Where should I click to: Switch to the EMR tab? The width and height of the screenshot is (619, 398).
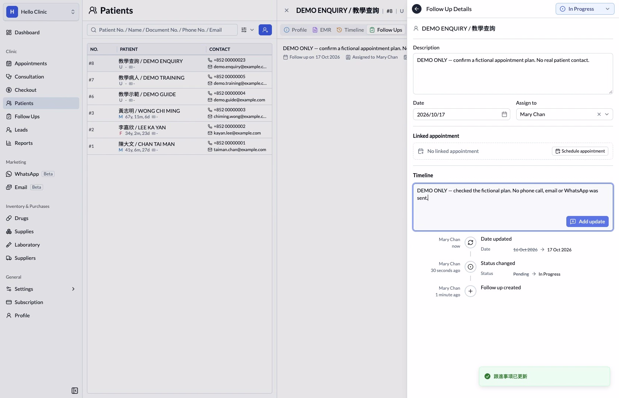[322, 30]
